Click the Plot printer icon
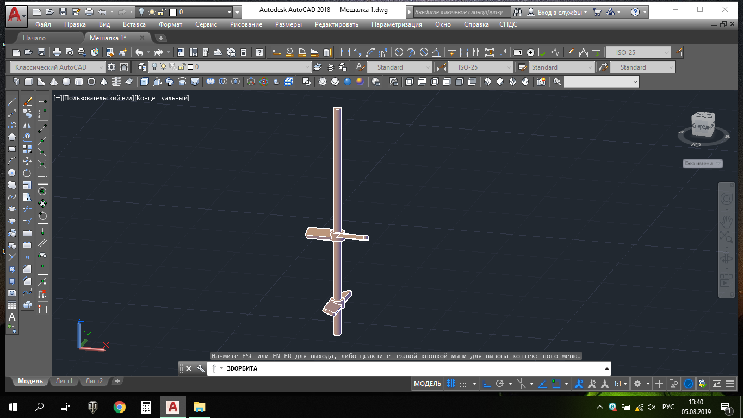 57,53
